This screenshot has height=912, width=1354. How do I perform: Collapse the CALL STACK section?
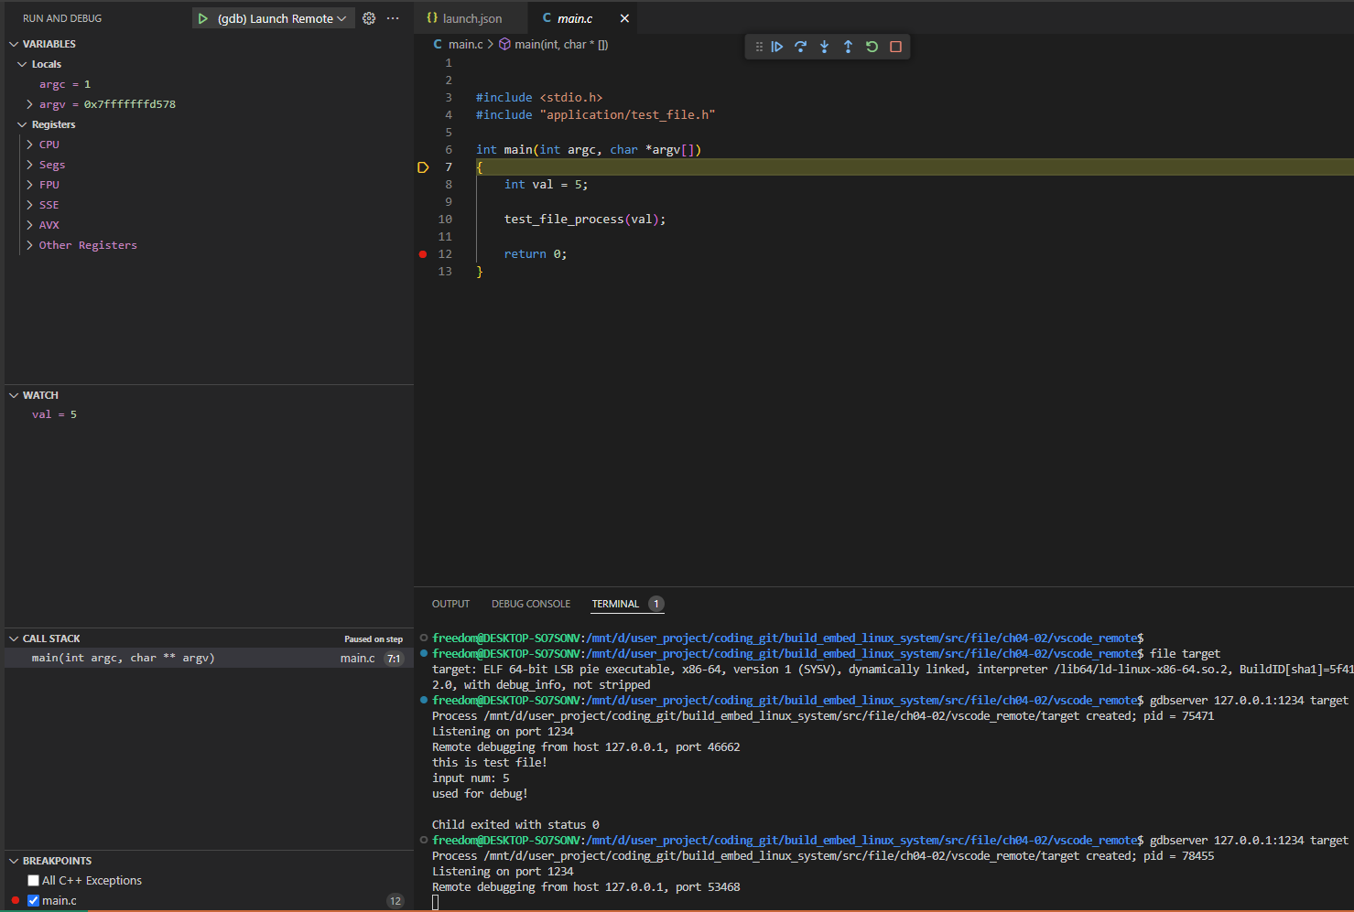click(x=14, y=638)
